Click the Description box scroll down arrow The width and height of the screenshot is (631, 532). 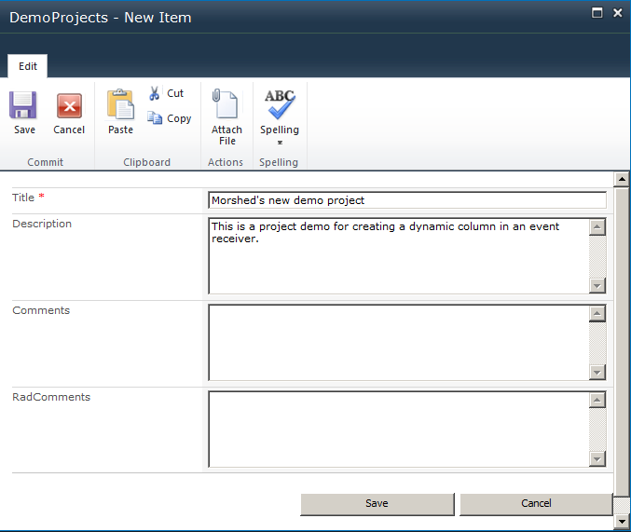coord(597,285)
